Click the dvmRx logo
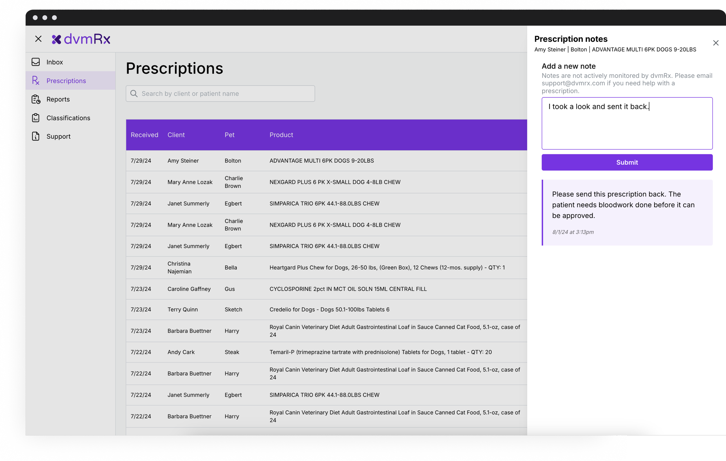 [81, 39]
